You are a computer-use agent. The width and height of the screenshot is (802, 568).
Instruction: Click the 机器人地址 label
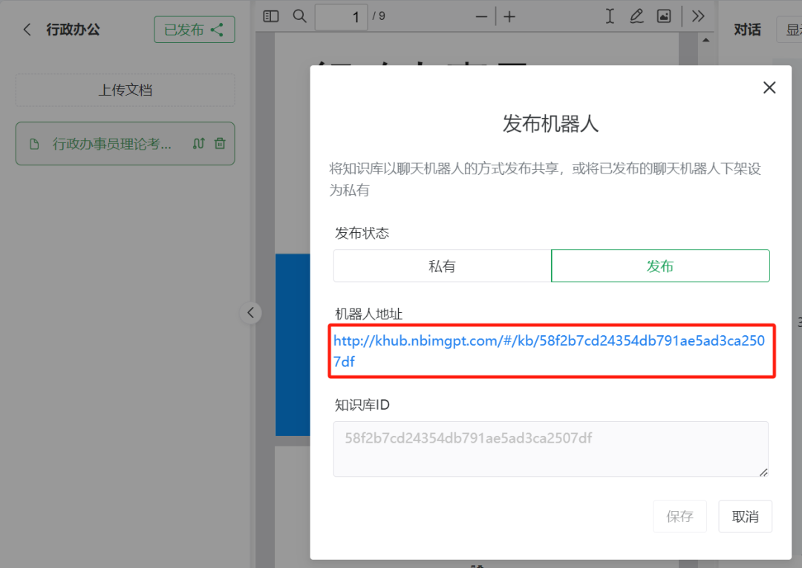tap(369, 314)
